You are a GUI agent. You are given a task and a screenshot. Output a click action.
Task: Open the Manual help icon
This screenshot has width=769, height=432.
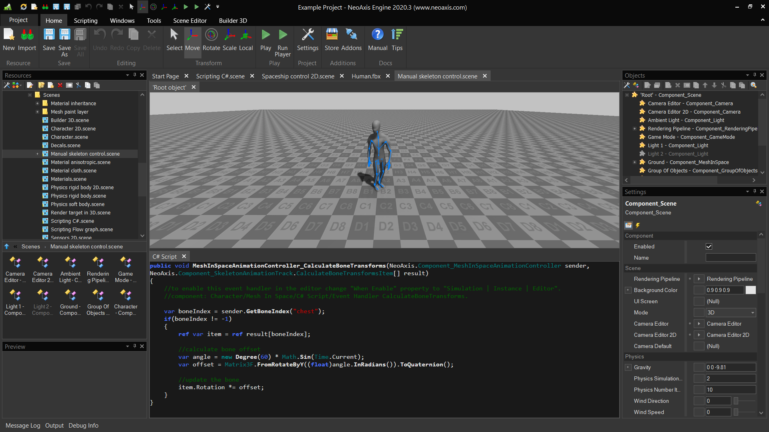coord(377,40)
